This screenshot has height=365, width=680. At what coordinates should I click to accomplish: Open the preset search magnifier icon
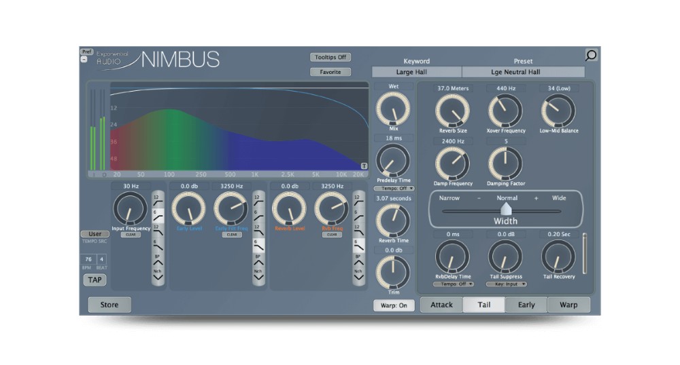pyautogui.click(x=591, y=55)
